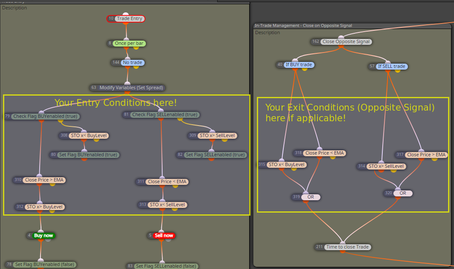This screenshot has width=454, height=269.
Task: Click Description text in In-Trade Management panel
Action: pos(268,33)
